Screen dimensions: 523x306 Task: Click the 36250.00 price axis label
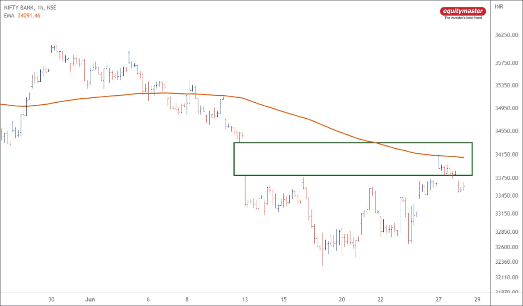[506, 35]
